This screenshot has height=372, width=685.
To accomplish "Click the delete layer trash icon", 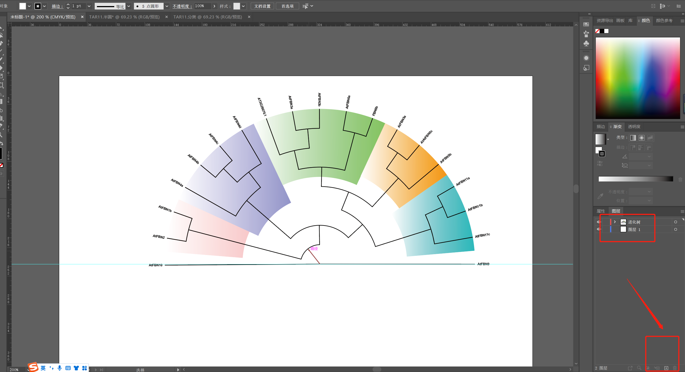I will click(675, 368).
